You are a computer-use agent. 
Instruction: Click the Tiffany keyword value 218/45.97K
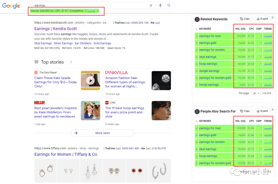(x=159, y=148)
